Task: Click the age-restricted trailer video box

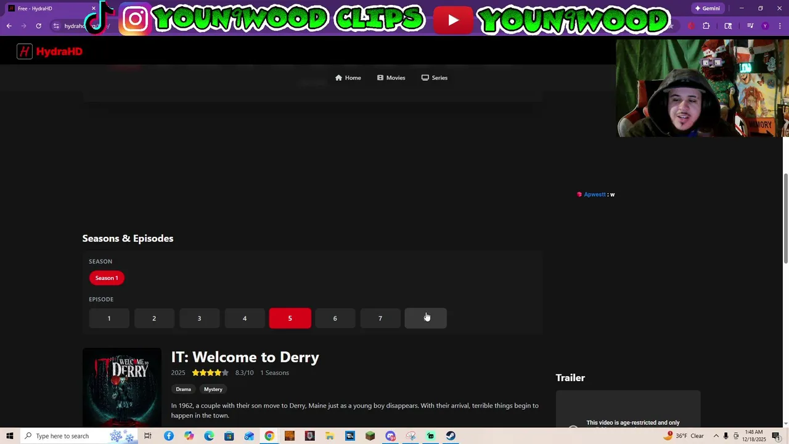Action: pos(628,409)
